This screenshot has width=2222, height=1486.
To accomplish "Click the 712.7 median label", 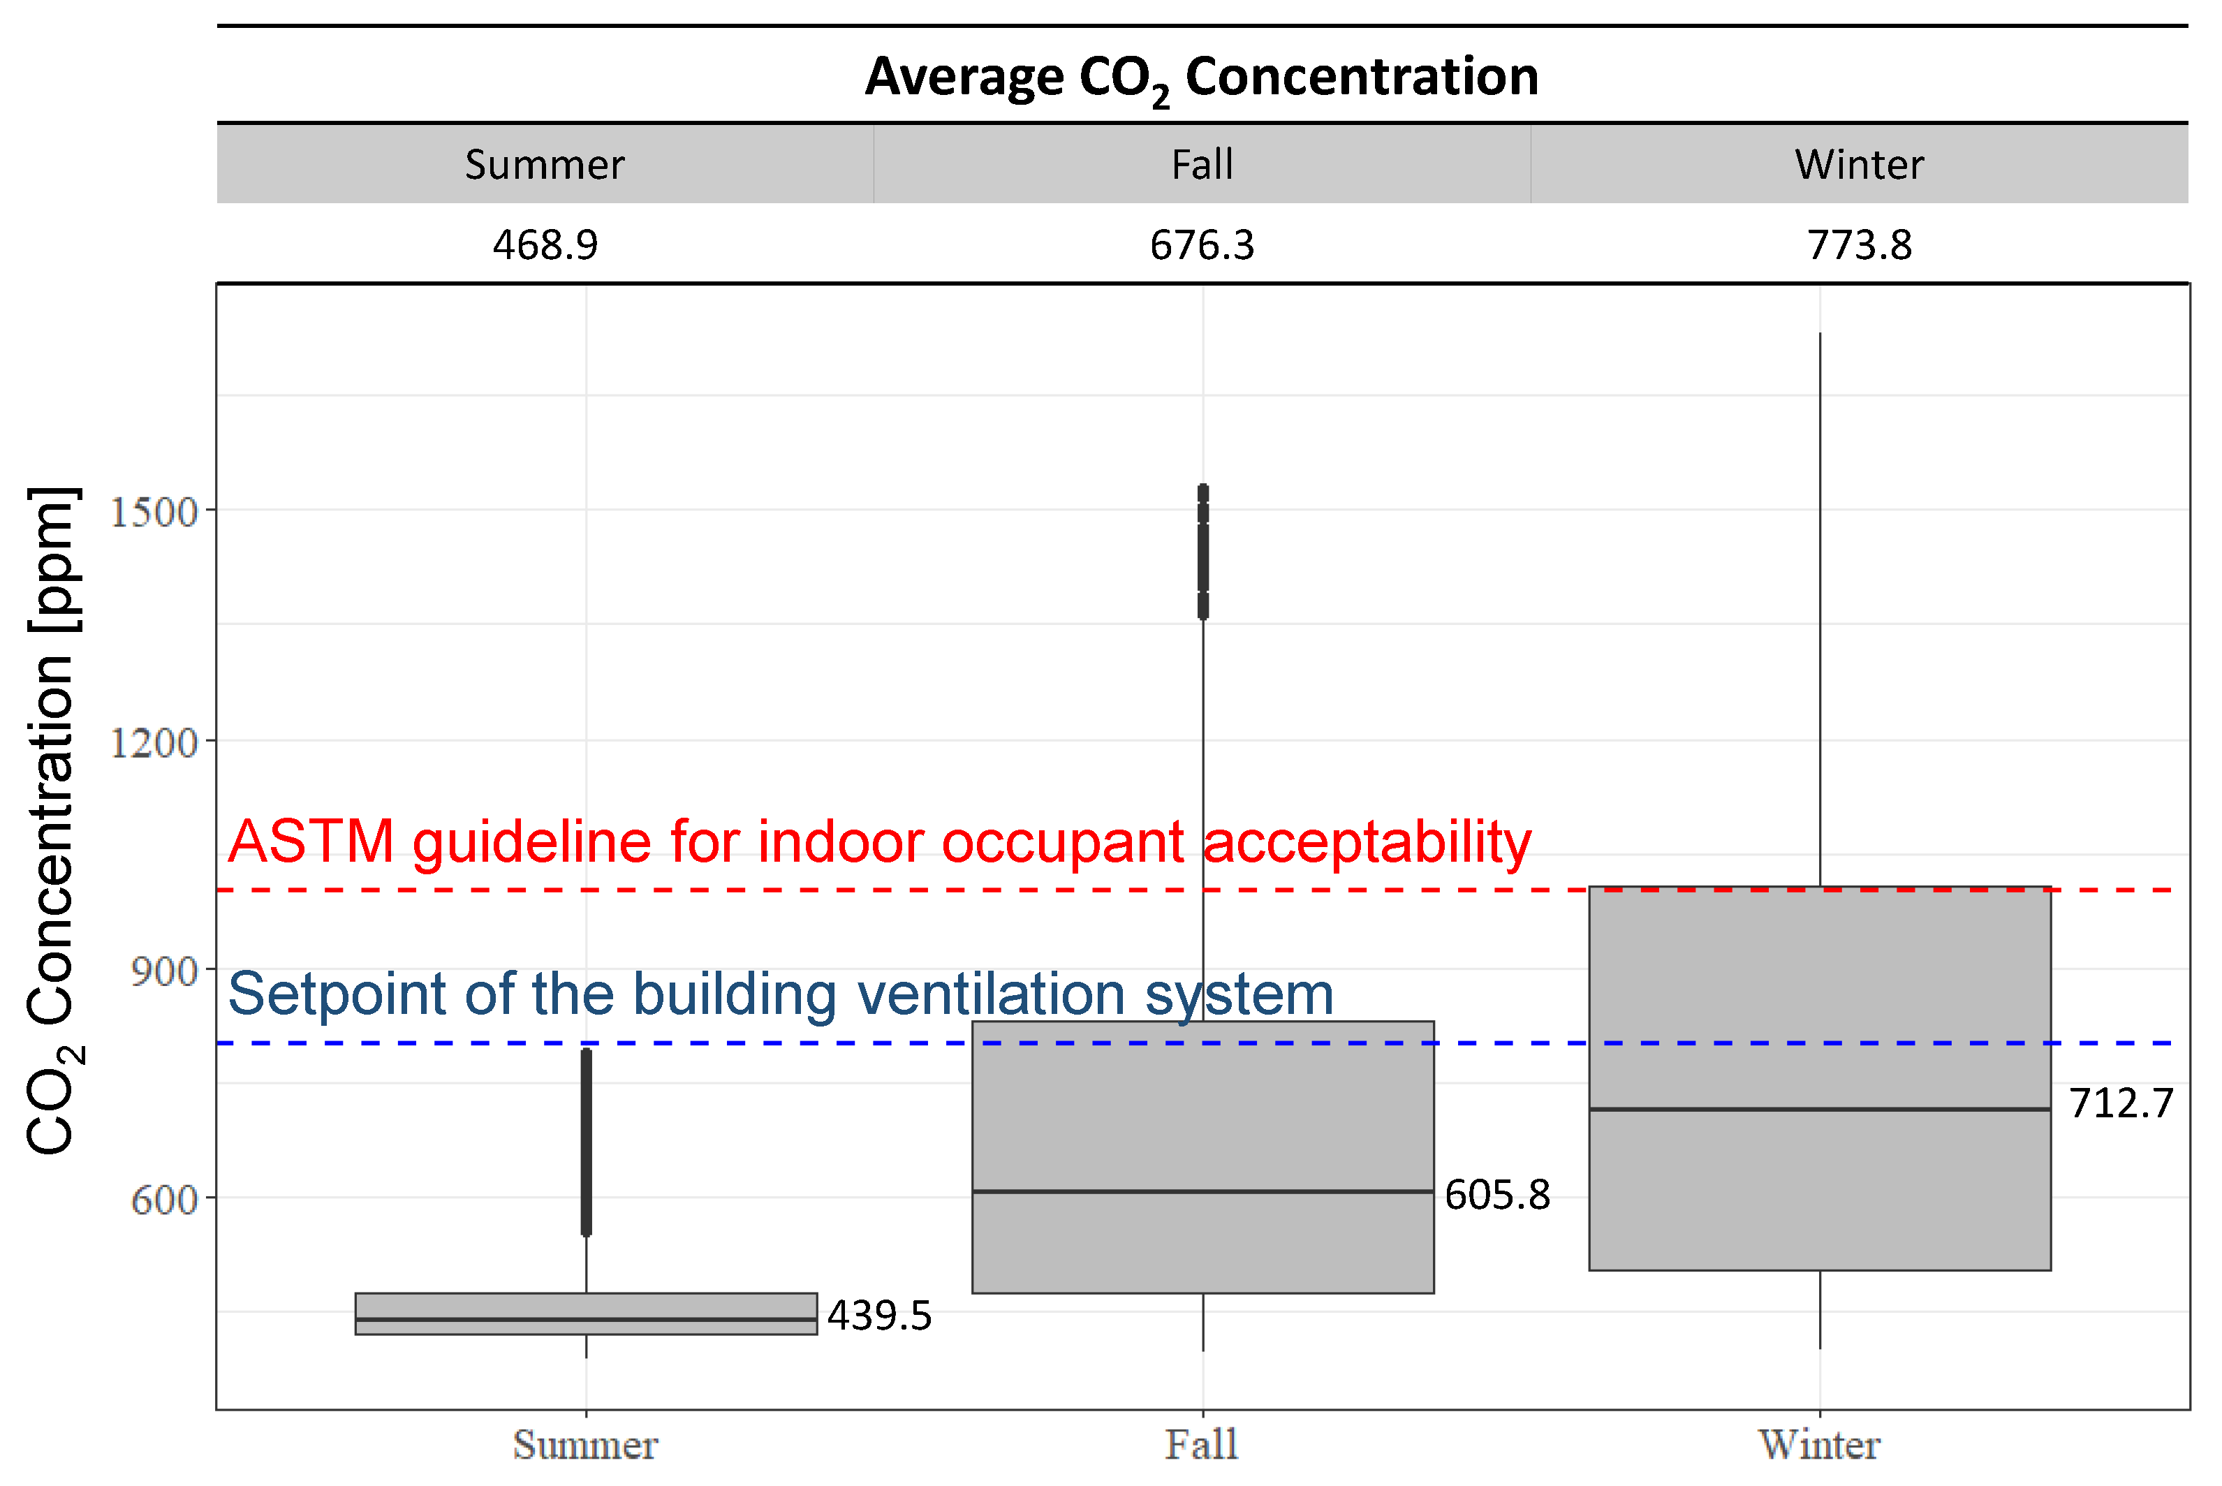I will [x=2121, y=1103].
